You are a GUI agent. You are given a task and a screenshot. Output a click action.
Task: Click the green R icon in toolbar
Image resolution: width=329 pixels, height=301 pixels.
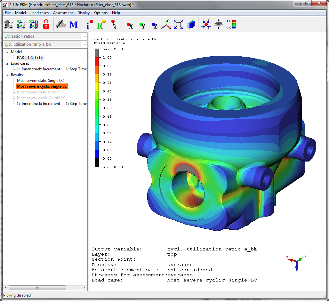pyautogui.click(x=101, y=25)
